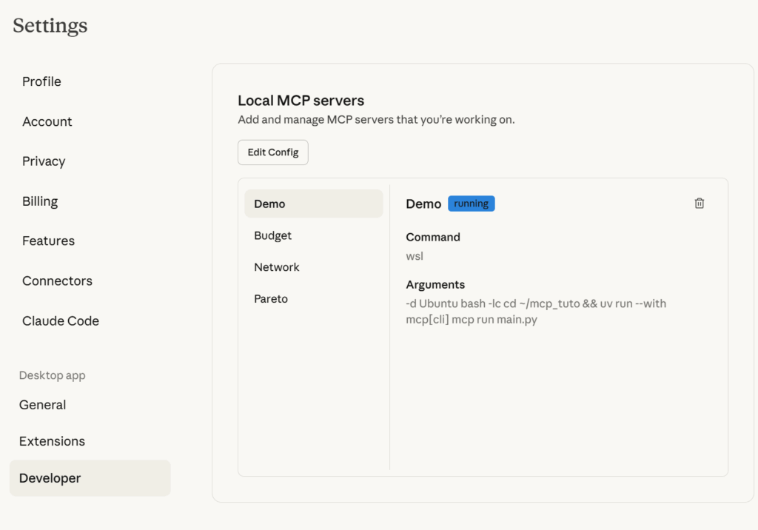Image resolution: width=758 pixels, height=530 pixels.
Task: Open the Connectors settings
Action: click(57, 281)
